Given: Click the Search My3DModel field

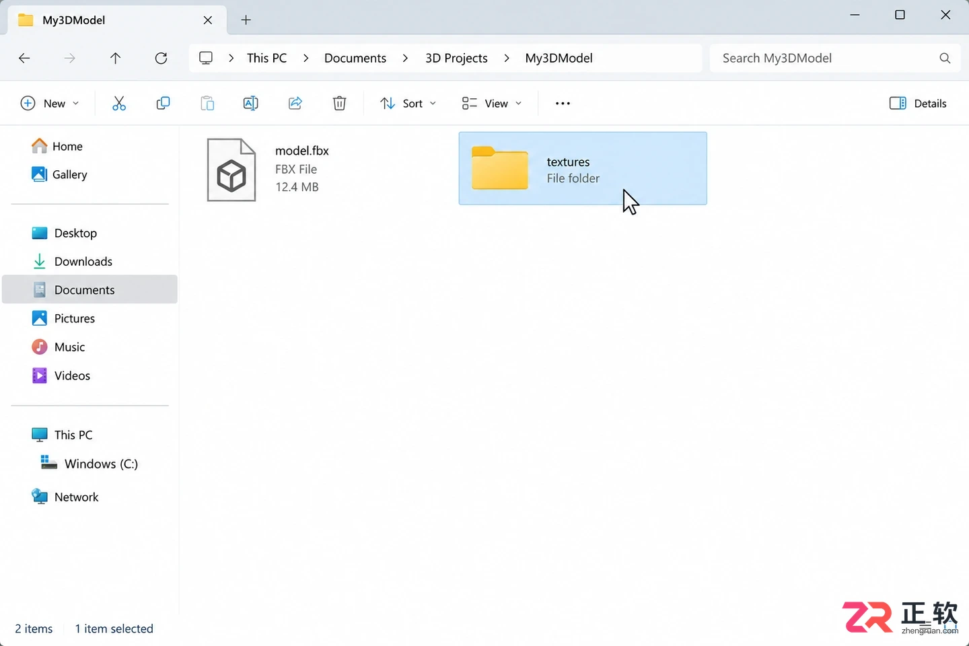Looking at the screenshot, I should point(834,58).
